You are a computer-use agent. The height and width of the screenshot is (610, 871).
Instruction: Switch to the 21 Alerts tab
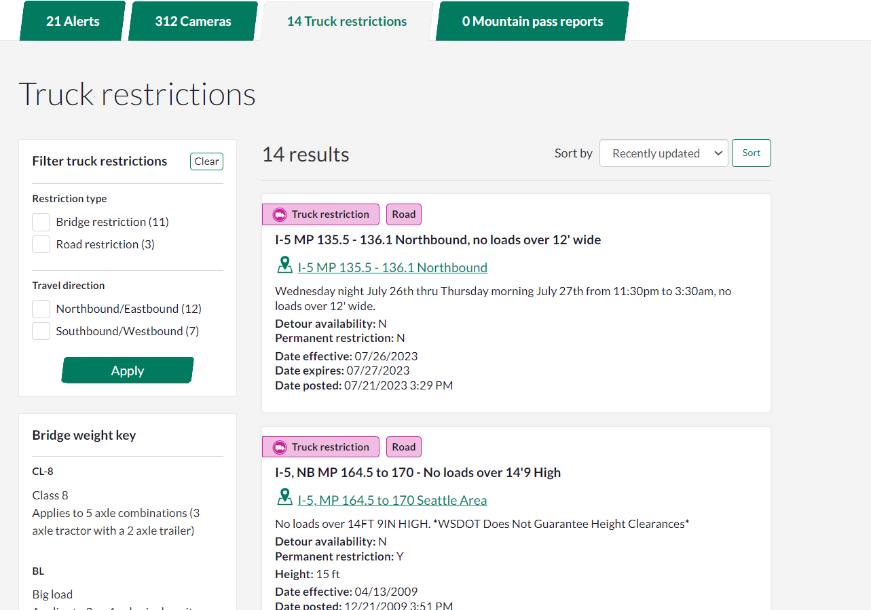tap(73, 21)
